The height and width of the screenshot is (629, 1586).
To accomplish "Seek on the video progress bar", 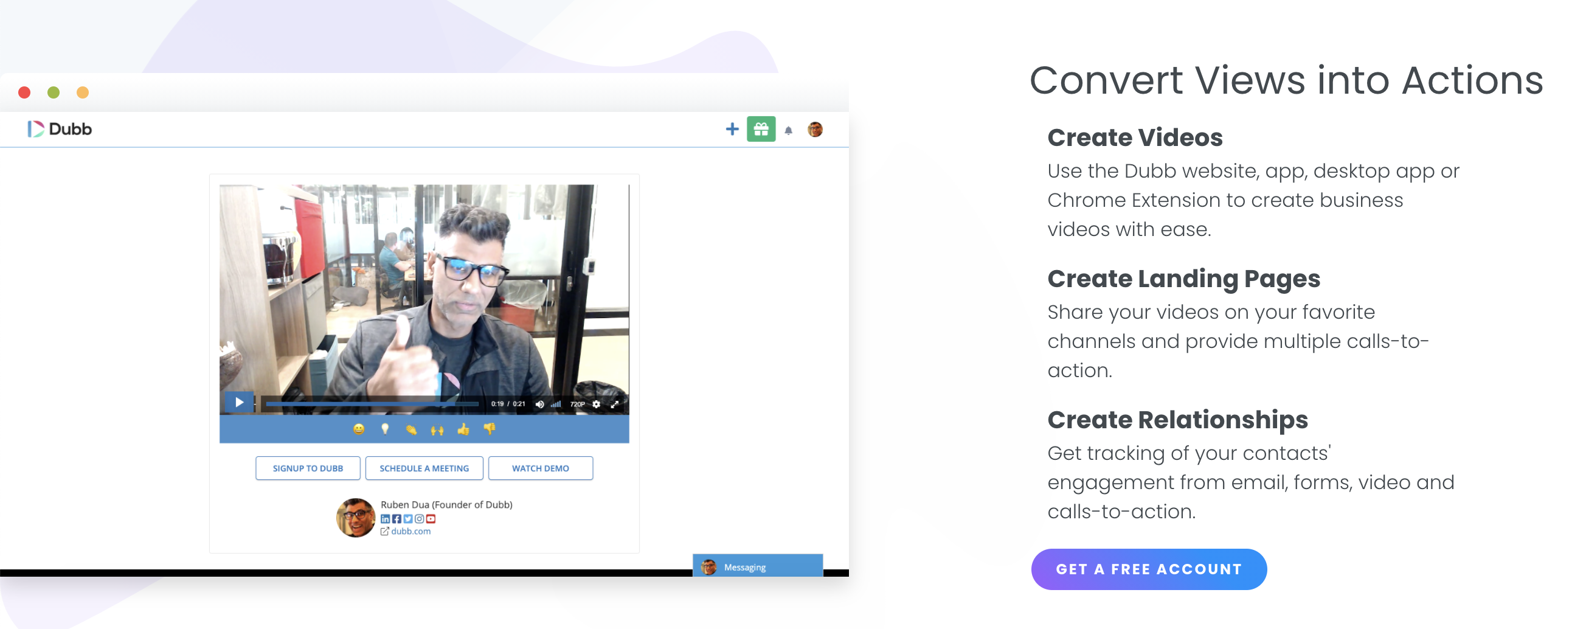I will (371, 404).
